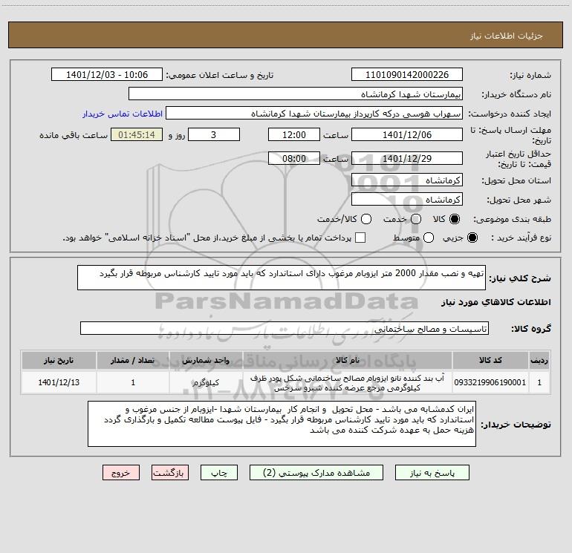Click the گروه کالا field تاسیسات و مصالح ساختمانی
Screen dimensions: 572x553
(285, 328)
